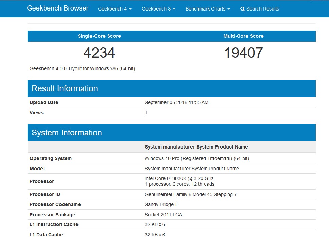Click the L1 Instruction Cache label
This screenshot has height=237, width=329.
tap(54, 225)
